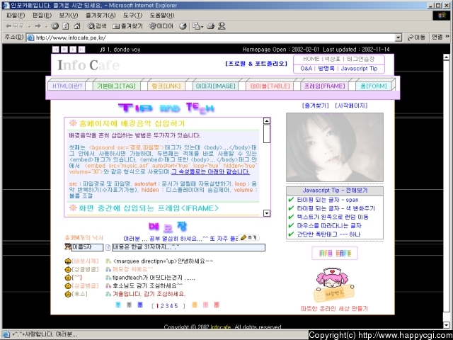The image size is (453, 340).
Task: Click the Back (뒤로) toolbar button
Action: click(15, 26)
